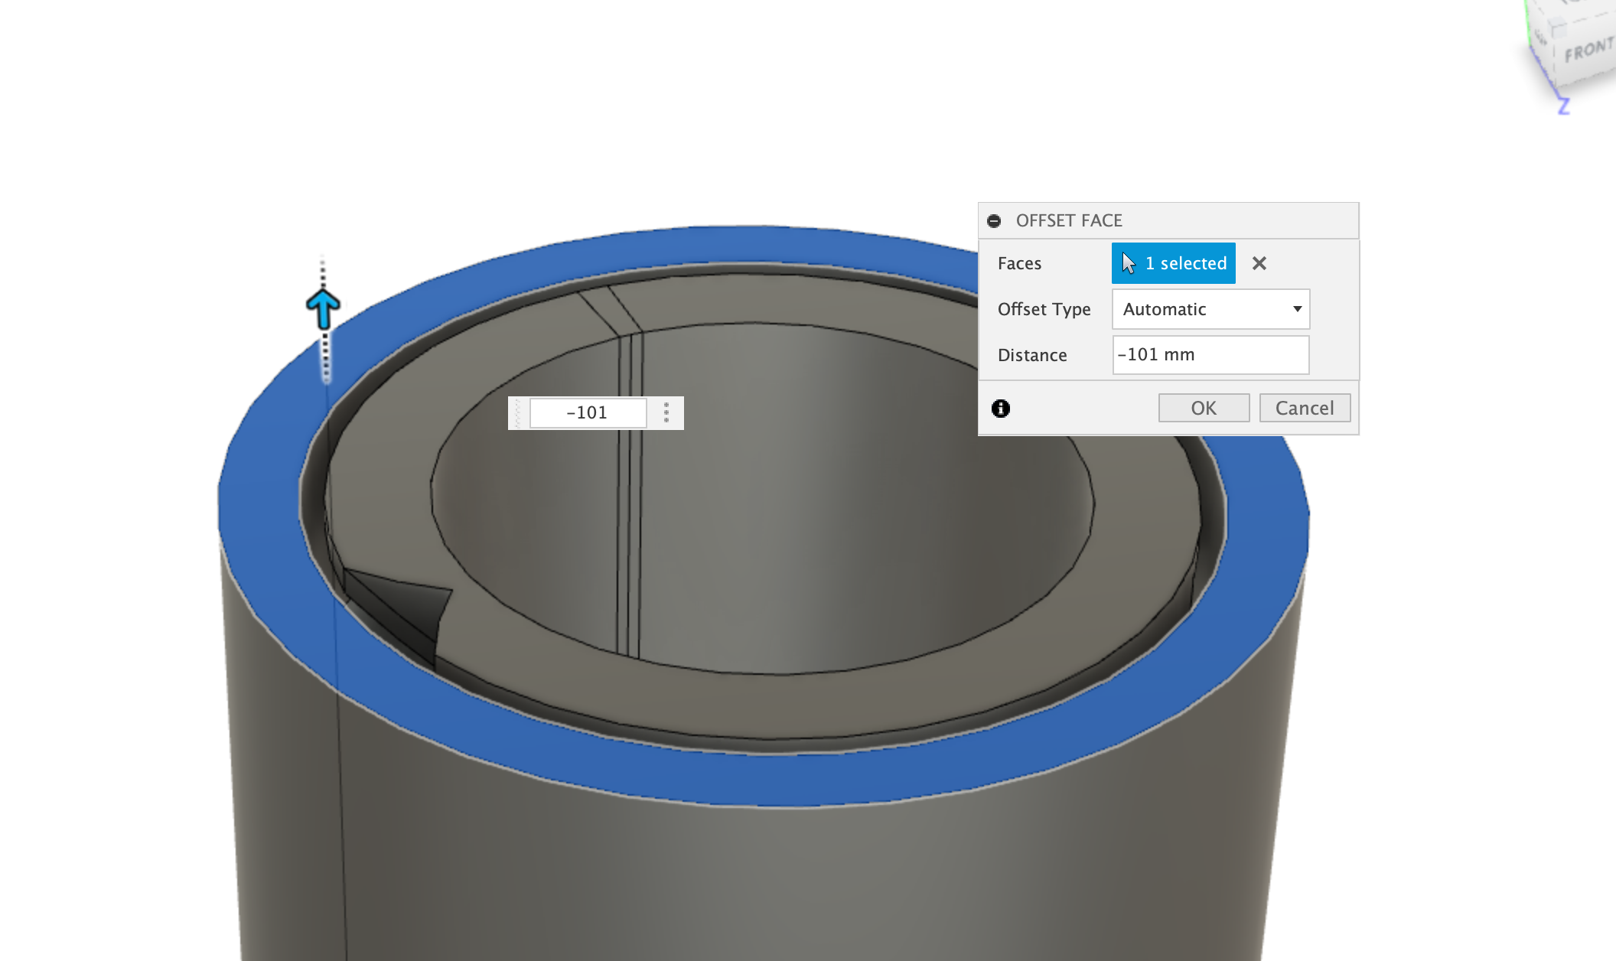Click FRONT face of the ViewCube
This screenshot has width=1616, height=961.
1588,51
